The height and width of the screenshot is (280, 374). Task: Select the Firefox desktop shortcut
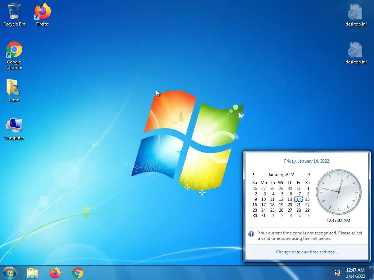42,14
